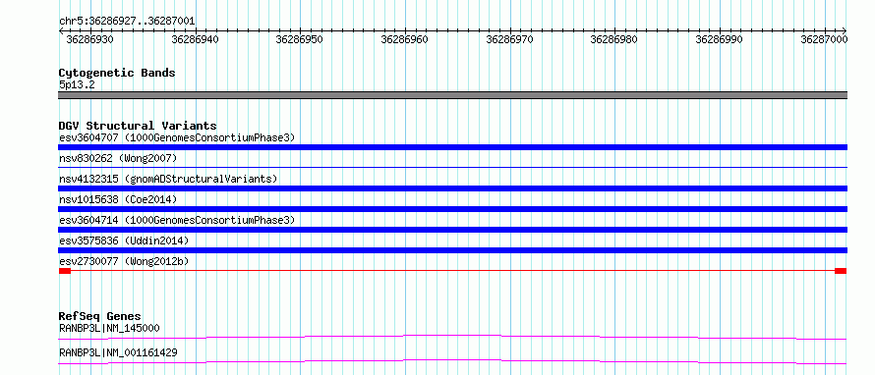Image resolution: width=875 pixels, height=375 pixels.
Task: Click the RANBP3L|NM_001161429 gene label
Action: pyautogui.click(x=118, y=352)
